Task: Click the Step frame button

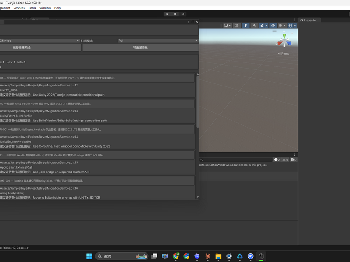Action: point(183,14)
